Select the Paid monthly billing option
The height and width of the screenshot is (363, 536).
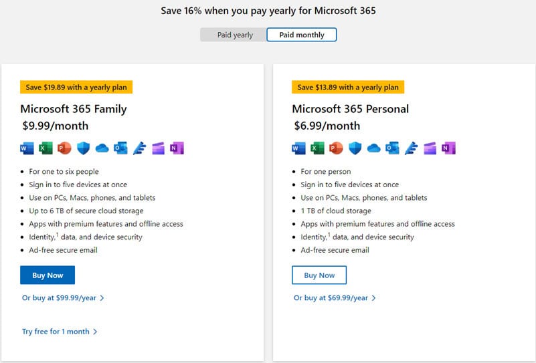pyautogui.click(x=302, y=35)
